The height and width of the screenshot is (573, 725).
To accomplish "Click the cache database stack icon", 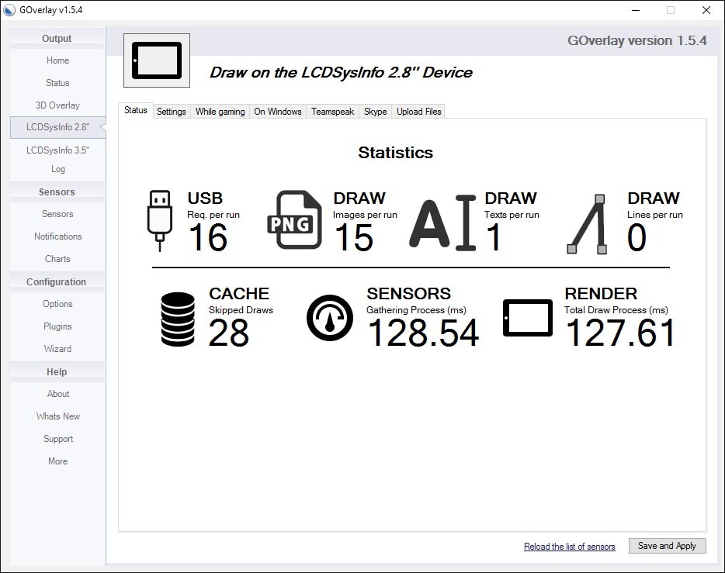I will (x=178, y=319).
